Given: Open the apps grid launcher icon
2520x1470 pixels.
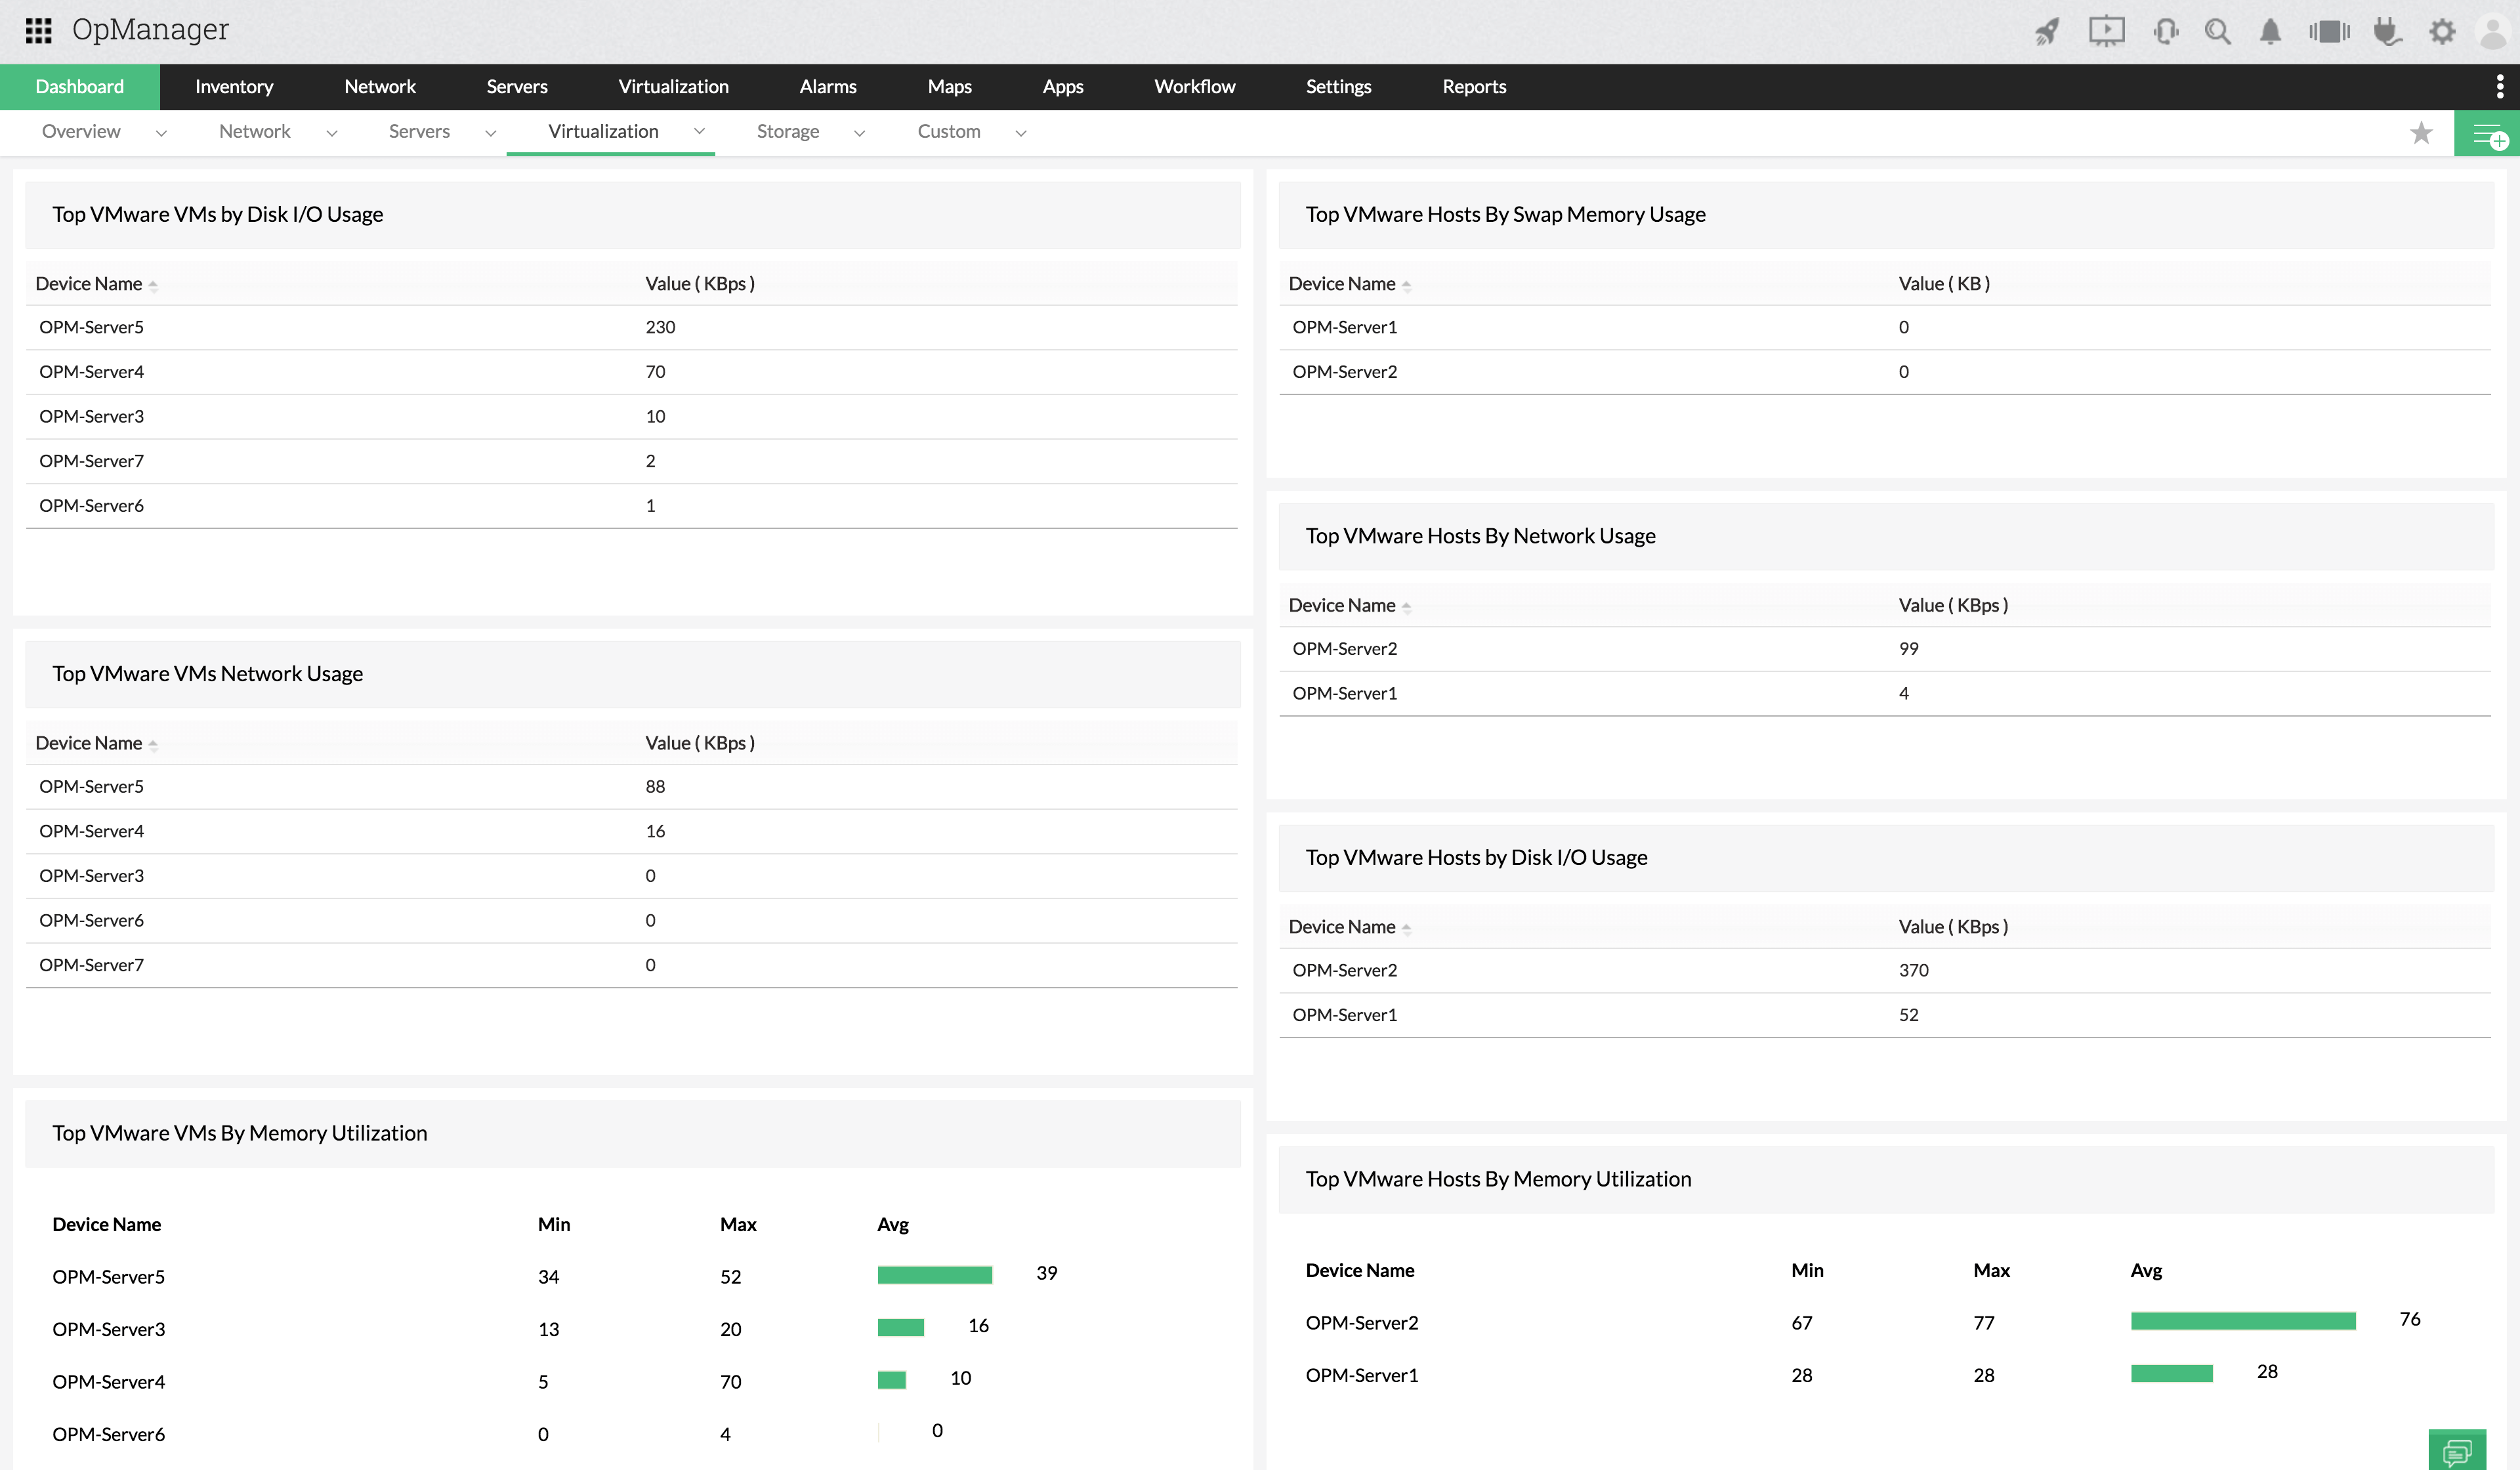Looking at the screenshot, I should click(x=38, y=31).
